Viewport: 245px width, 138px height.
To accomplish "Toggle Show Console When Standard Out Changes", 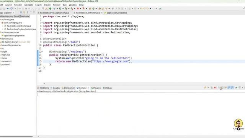I will [229, 88].
